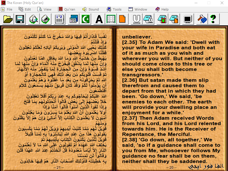Click the word 'unbeliever.' at the page top
The height and width of the screenshot is (171, 228).
click(137, 37)
